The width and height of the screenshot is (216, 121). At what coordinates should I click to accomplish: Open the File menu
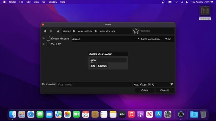[21, 2]
